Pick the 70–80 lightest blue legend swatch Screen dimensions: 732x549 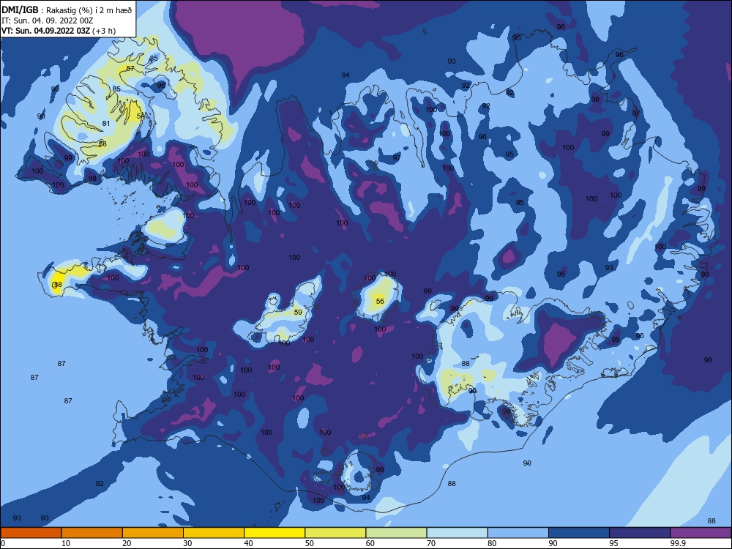click(457, 533)
